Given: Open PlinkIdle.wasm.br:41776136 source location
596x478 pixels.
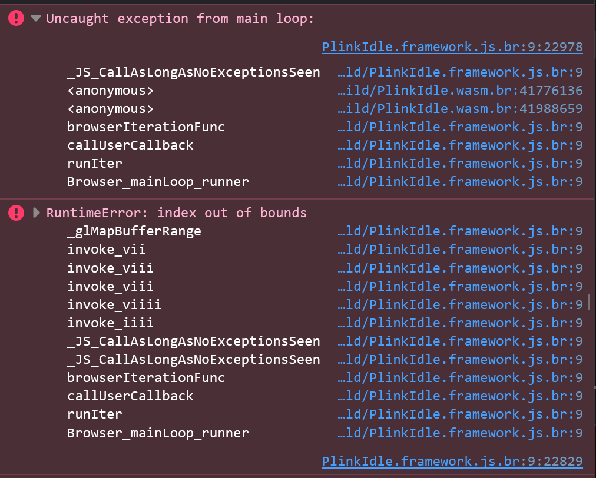Looking at the screenshot, I should point(460,91).
